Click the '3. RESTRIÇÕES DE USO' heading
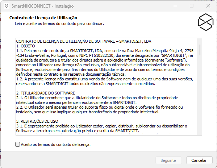 click(x=37, y=121)
